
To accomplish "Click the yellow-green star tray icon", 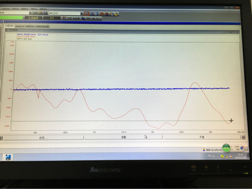I will pos(222,156).
